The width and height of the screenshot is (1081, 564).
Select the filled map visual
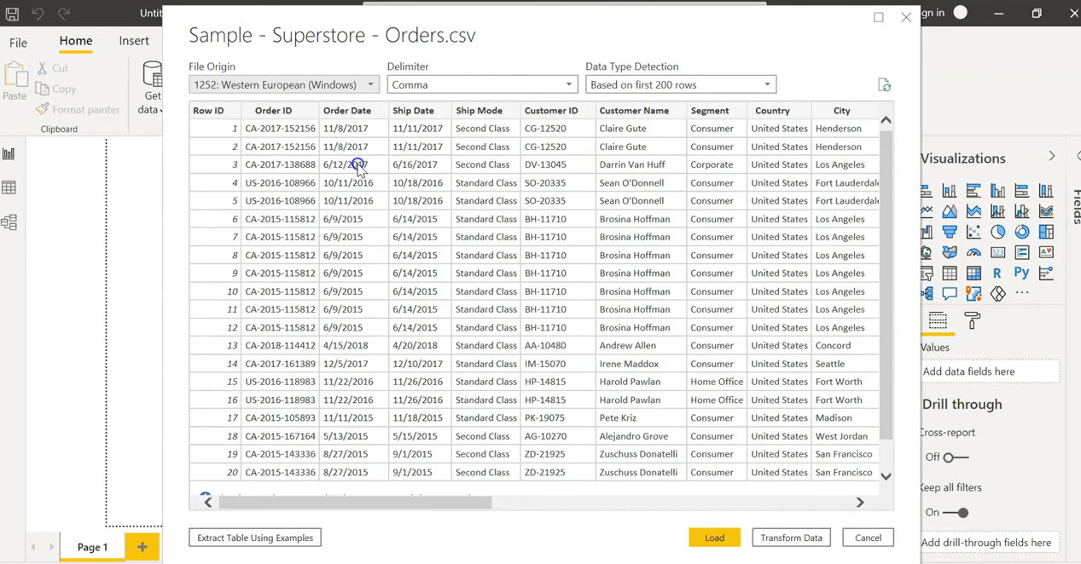coord(950,252)
